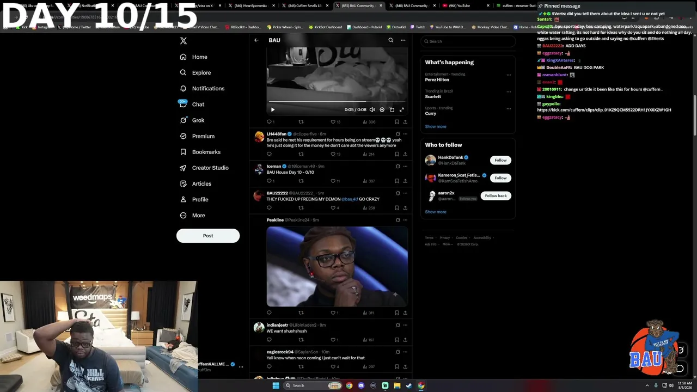Image resolution: width=697 pixels, height=392 pixels.
Task: Open more options on Iceman post
Action: [405, 166]
